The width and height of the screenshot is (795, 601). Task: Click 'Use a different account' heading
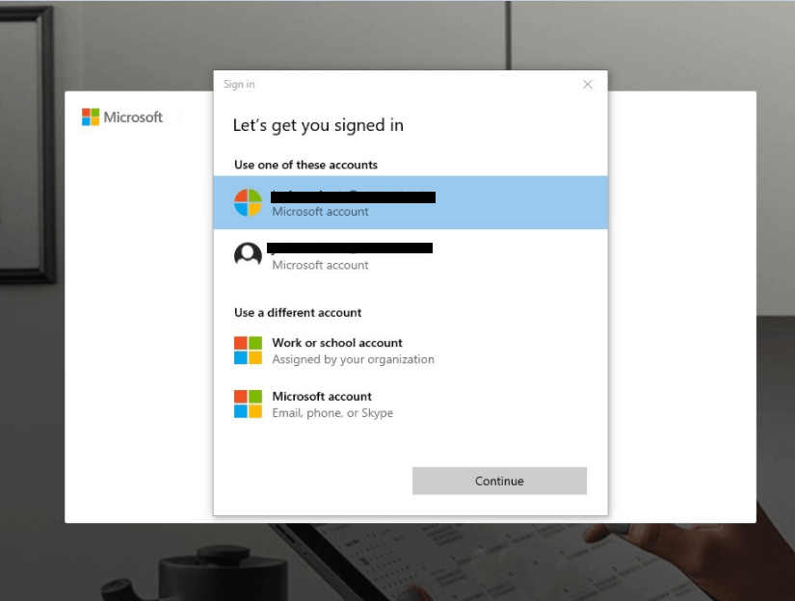click(x=298, y=313)
